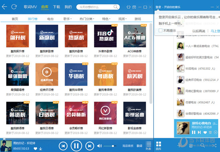
Task: Click search icon in right panel footer
Action: 202,146
